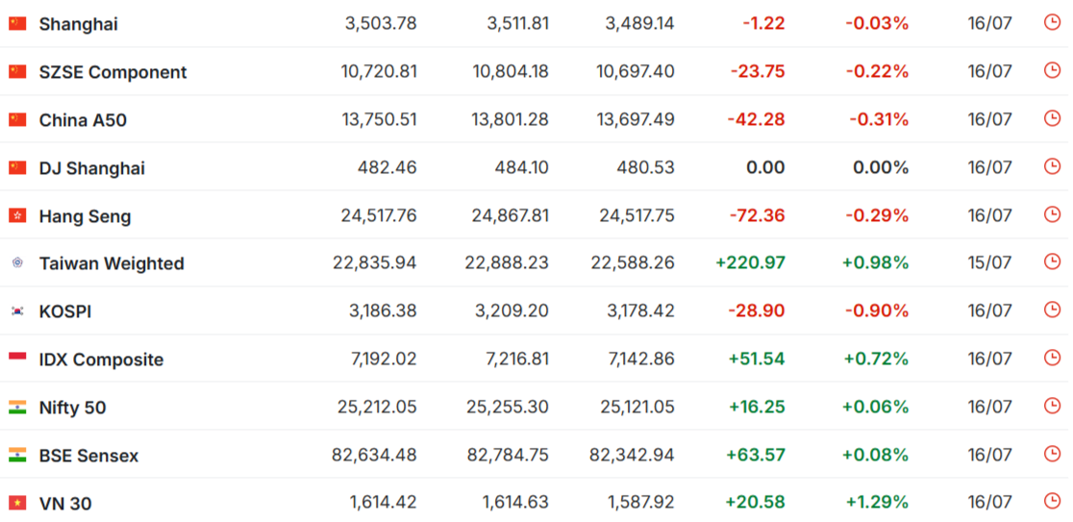
Task: Open the Hang Seng index link
Action: [x=85, y=216]
